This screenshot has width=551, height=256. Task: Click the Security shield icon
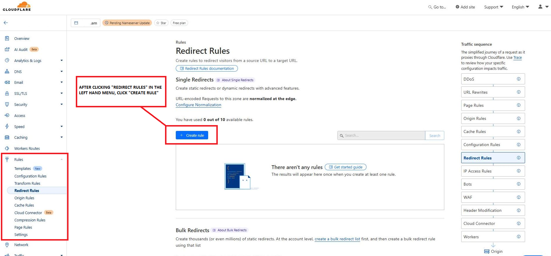pos(7,104)
